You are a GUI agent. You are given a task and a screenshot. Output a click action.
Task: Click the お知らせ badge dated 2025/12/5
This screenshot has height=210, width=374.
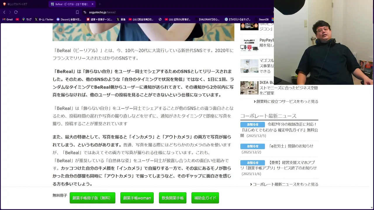(253, 125)
